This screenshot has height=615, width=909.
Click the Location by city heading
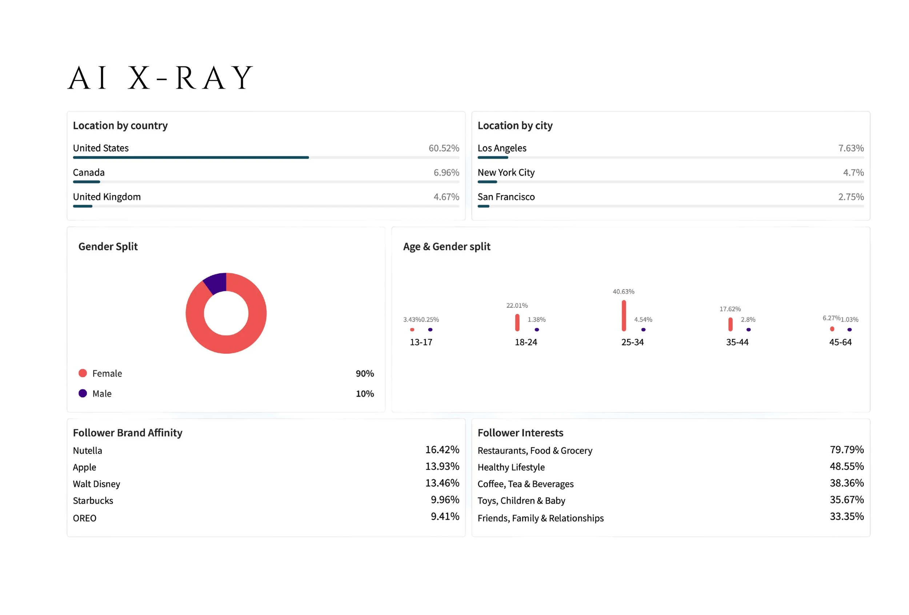pyautogui.click(x=515, y=125)
